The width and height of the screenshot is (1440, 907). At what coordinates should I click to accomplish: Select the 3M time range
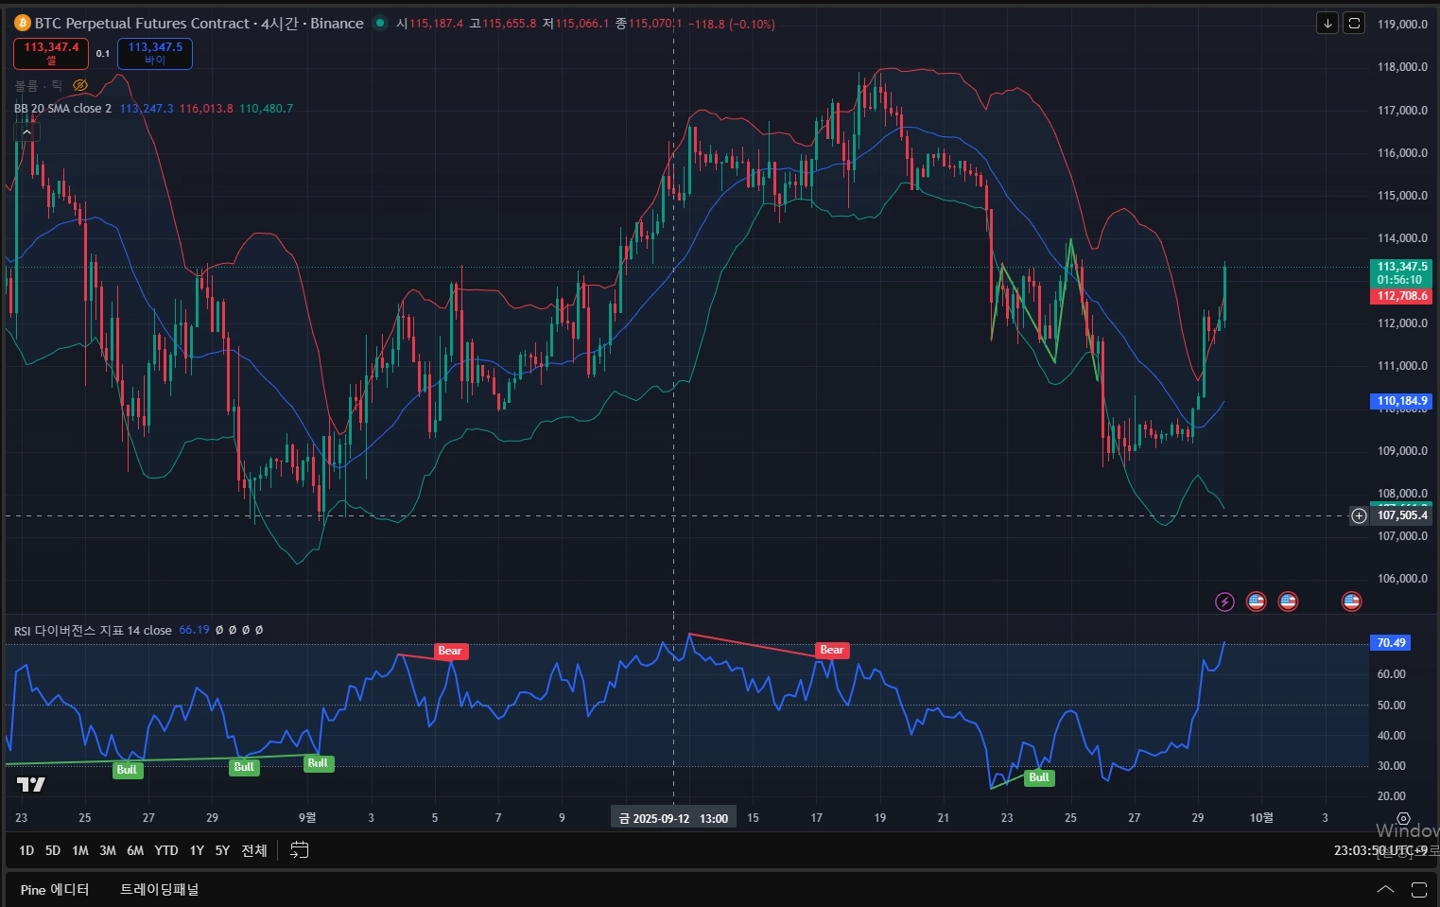pyautogui.click(x=108, y=850)
